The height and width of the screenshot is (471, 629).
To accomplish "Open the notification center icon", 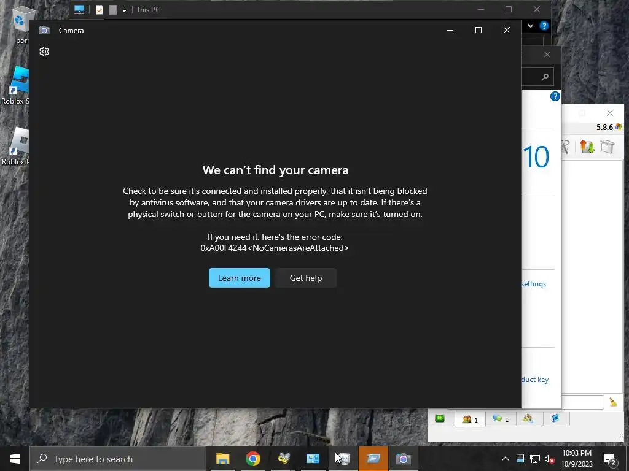I will click(610, 459).
